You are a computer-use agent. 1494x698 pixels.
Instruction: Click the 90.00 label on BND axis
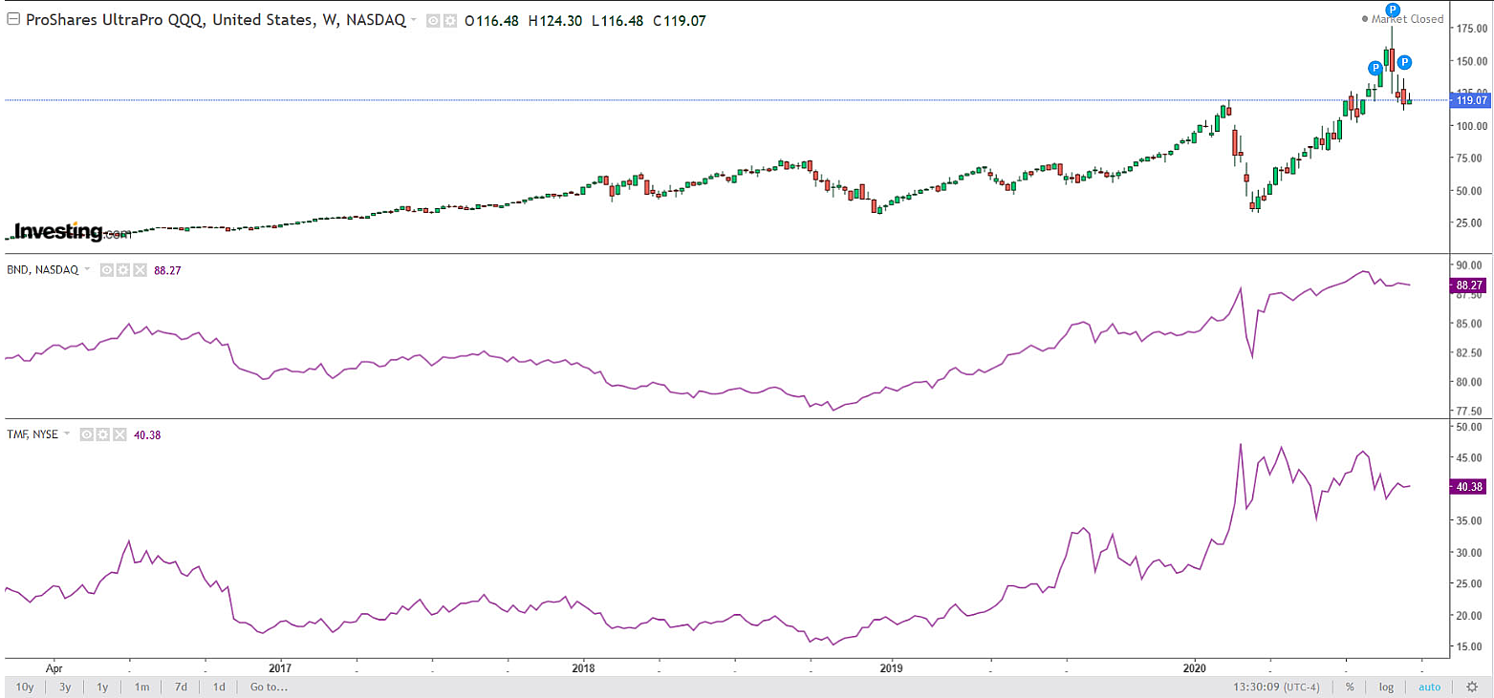(1470, 264)
